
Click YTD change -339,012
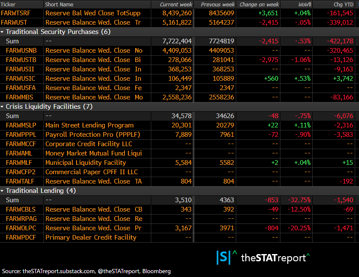point(340,23)
